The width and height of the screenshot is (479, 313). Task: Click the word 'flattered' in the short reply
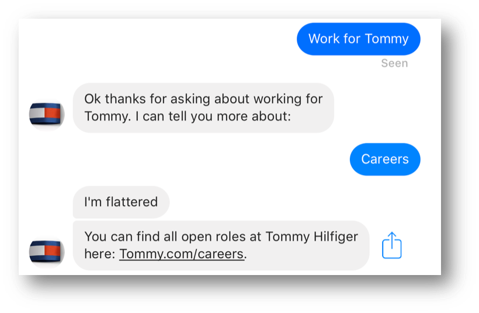click(x=131, y=202)
